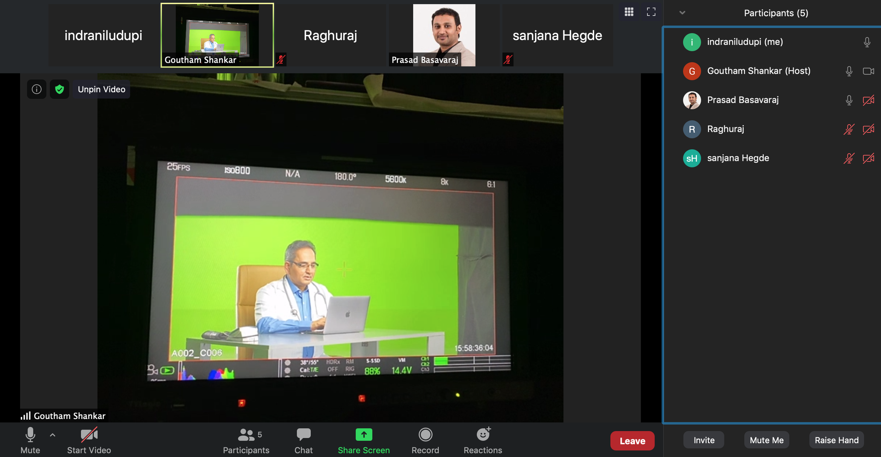Enter full screen mode icon

click(651, 12)
